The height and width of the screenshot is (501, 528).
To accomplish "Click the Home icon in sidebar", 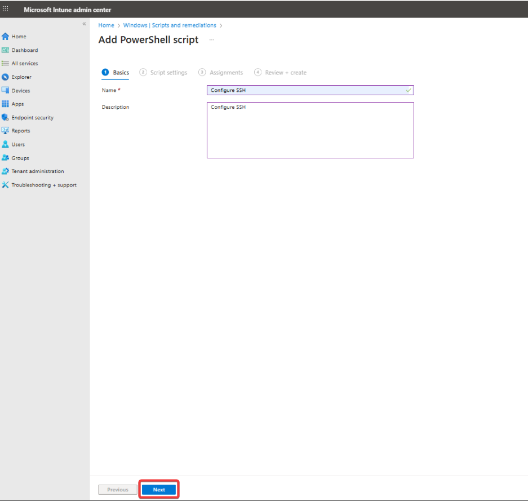I will click(6, 37).
